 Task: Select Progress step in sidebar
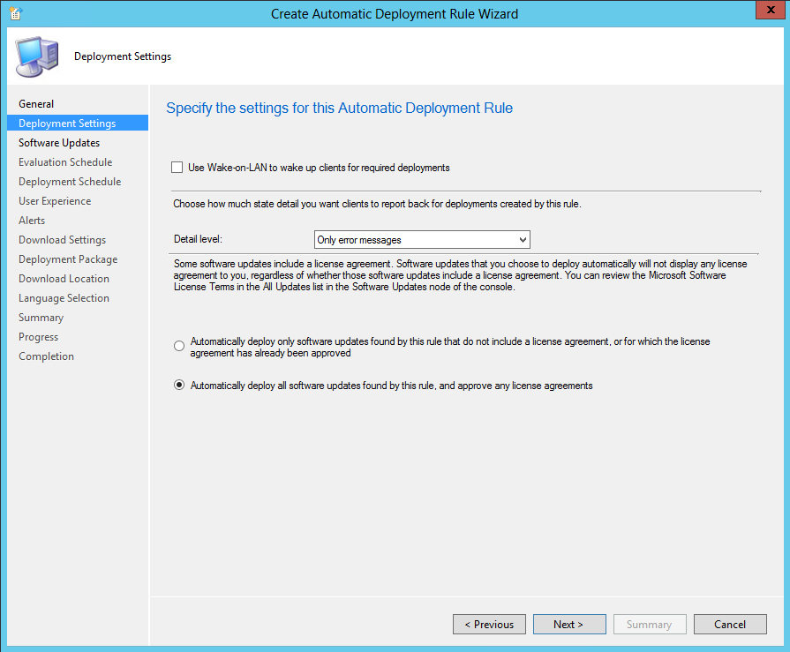38,337
